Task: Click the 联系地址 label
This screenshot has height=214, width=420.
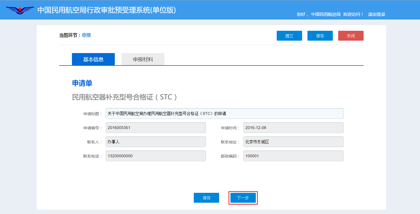Action: coord(230,142)
